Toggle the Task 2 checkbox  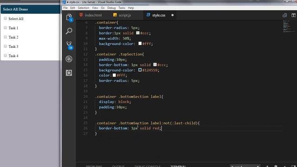point(5,37)
